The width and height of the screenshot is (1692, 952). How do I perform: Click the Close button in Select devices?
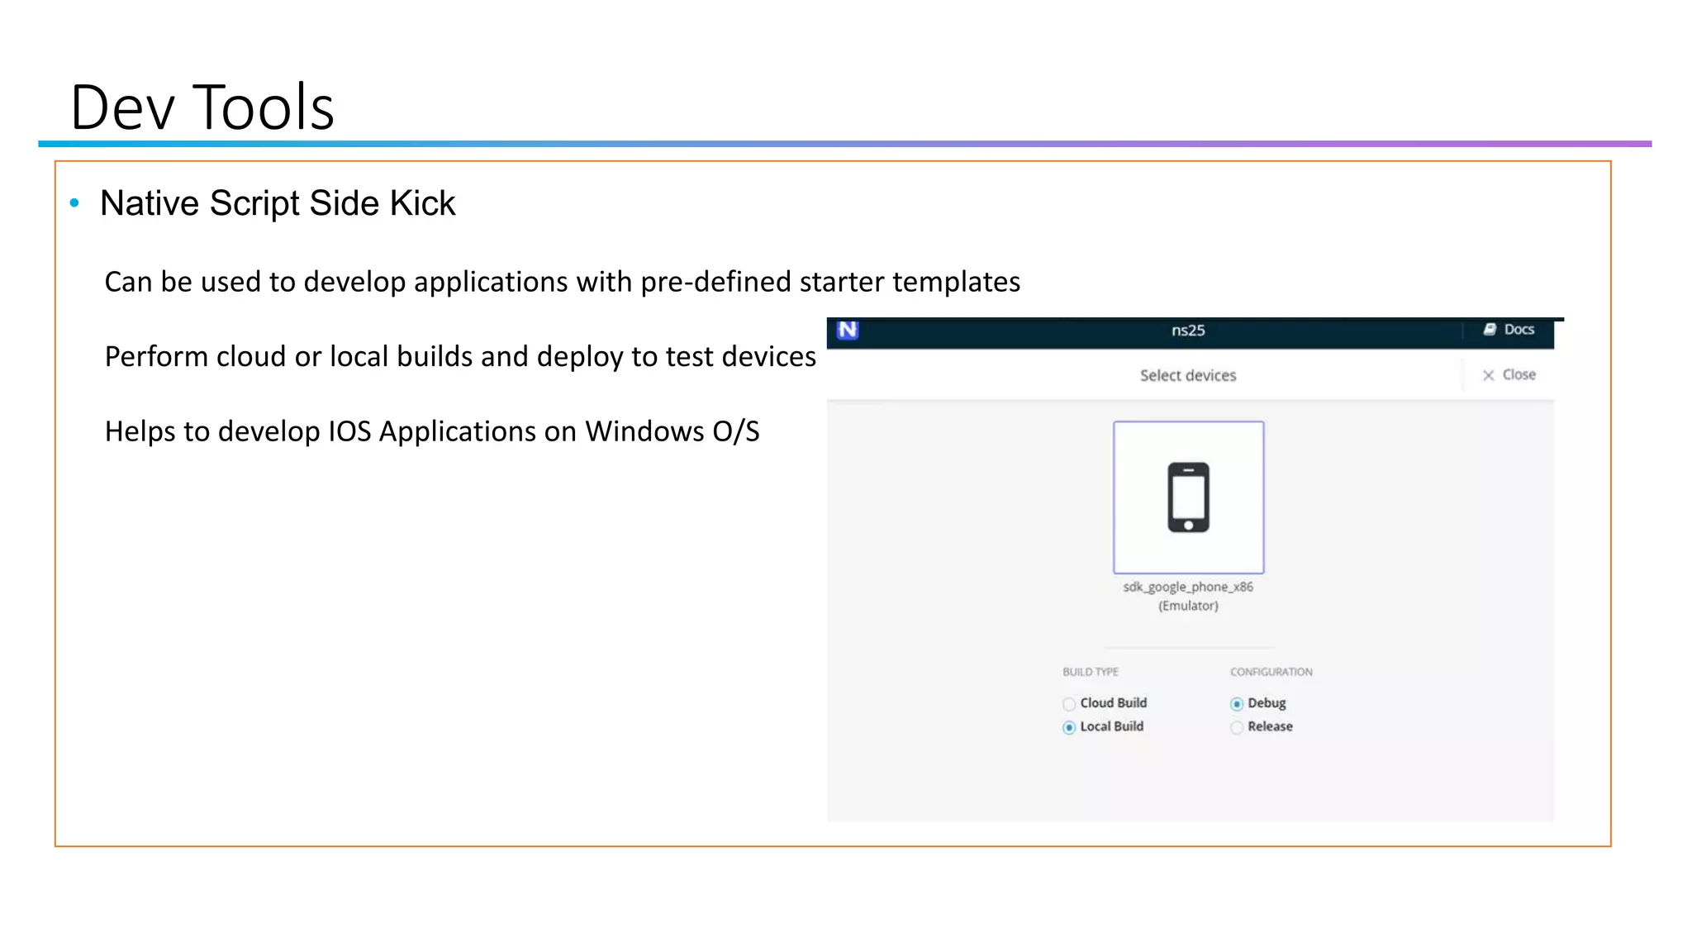tap(1509, 375)
